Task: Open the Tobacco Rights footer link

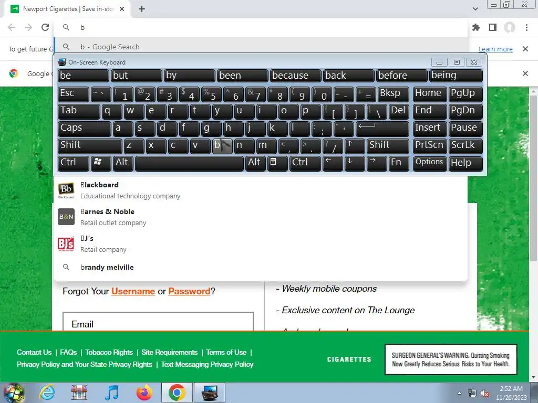Action: pos(109,352)
